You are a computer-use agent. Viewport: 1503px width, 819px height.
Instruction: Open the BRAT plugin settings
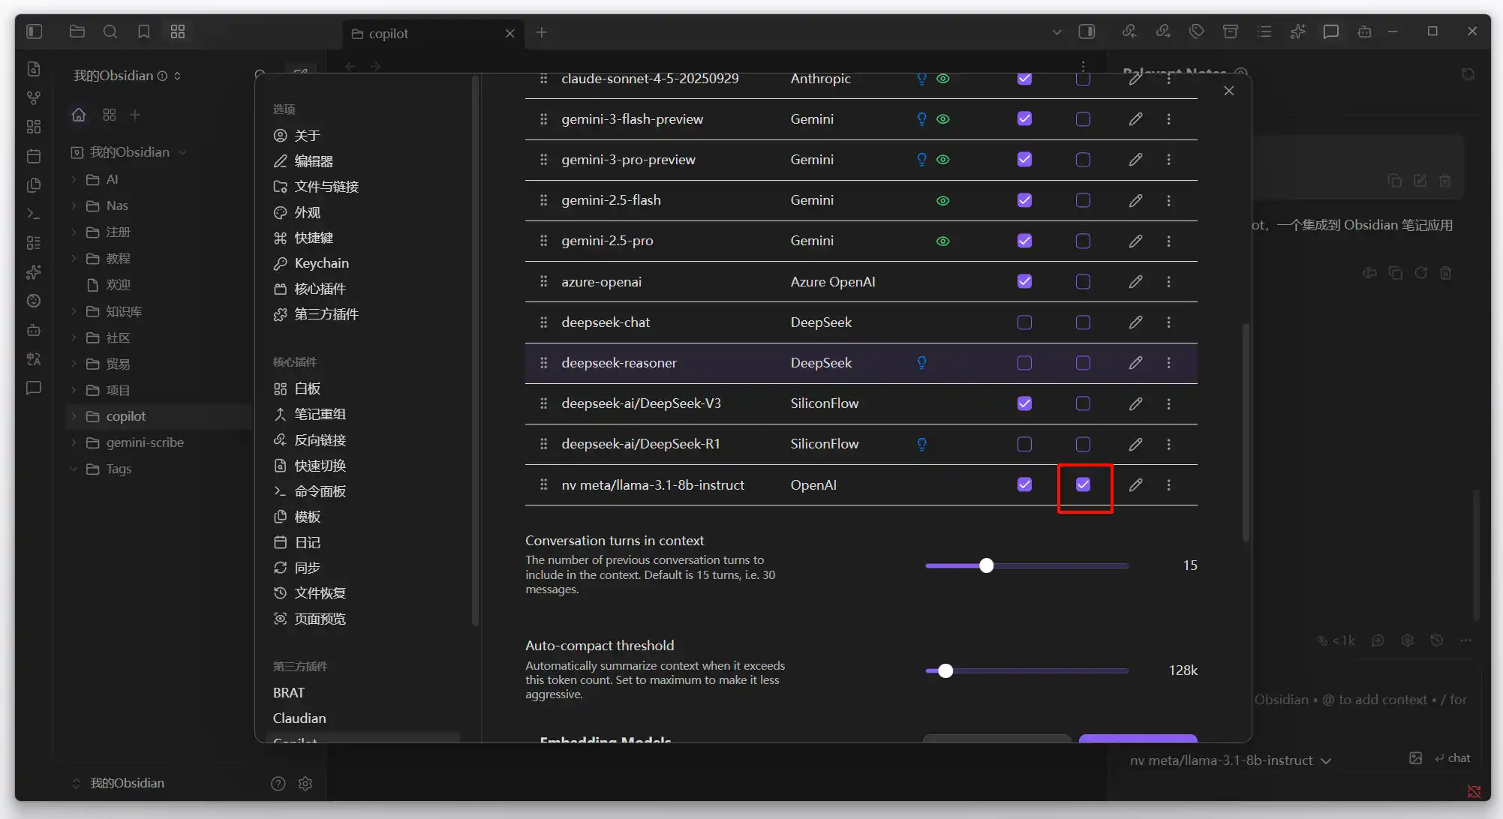(x=289, y=692)
